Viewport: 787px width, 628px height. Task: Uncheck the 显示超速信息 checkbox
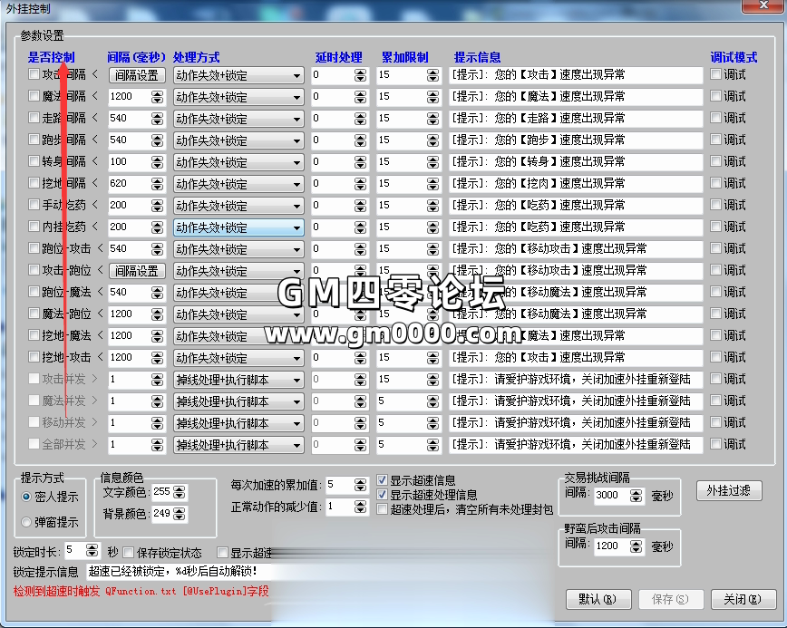click(383, 480)
